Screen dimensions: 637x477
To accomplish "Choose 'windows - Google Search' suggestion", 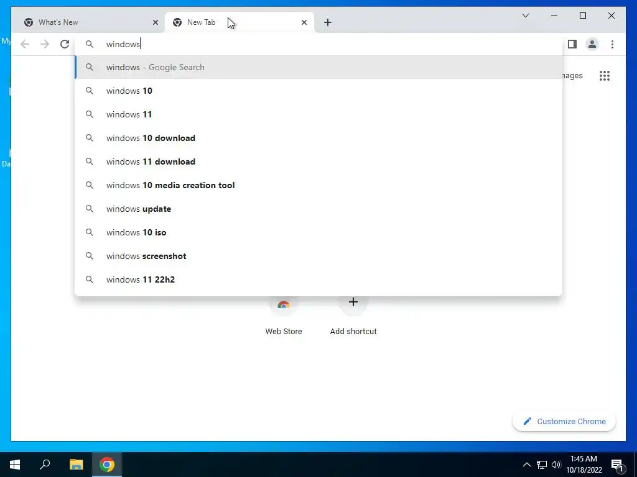I will tap(318, 67).
